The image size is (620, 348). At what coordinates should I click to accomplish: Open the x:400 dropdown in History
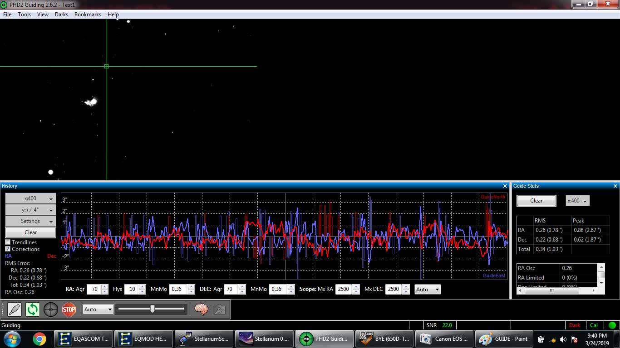click(30, 198)
